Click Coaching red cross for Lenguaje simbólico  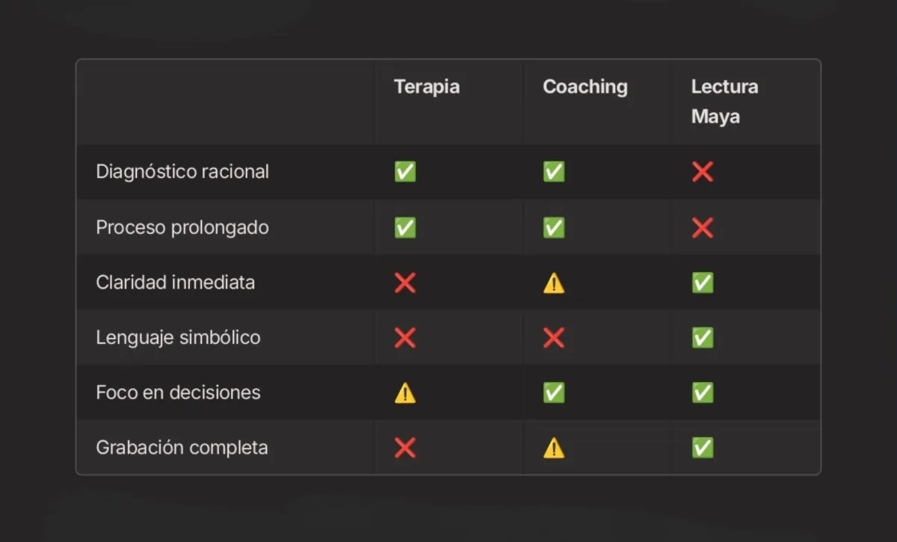point(554,338)
